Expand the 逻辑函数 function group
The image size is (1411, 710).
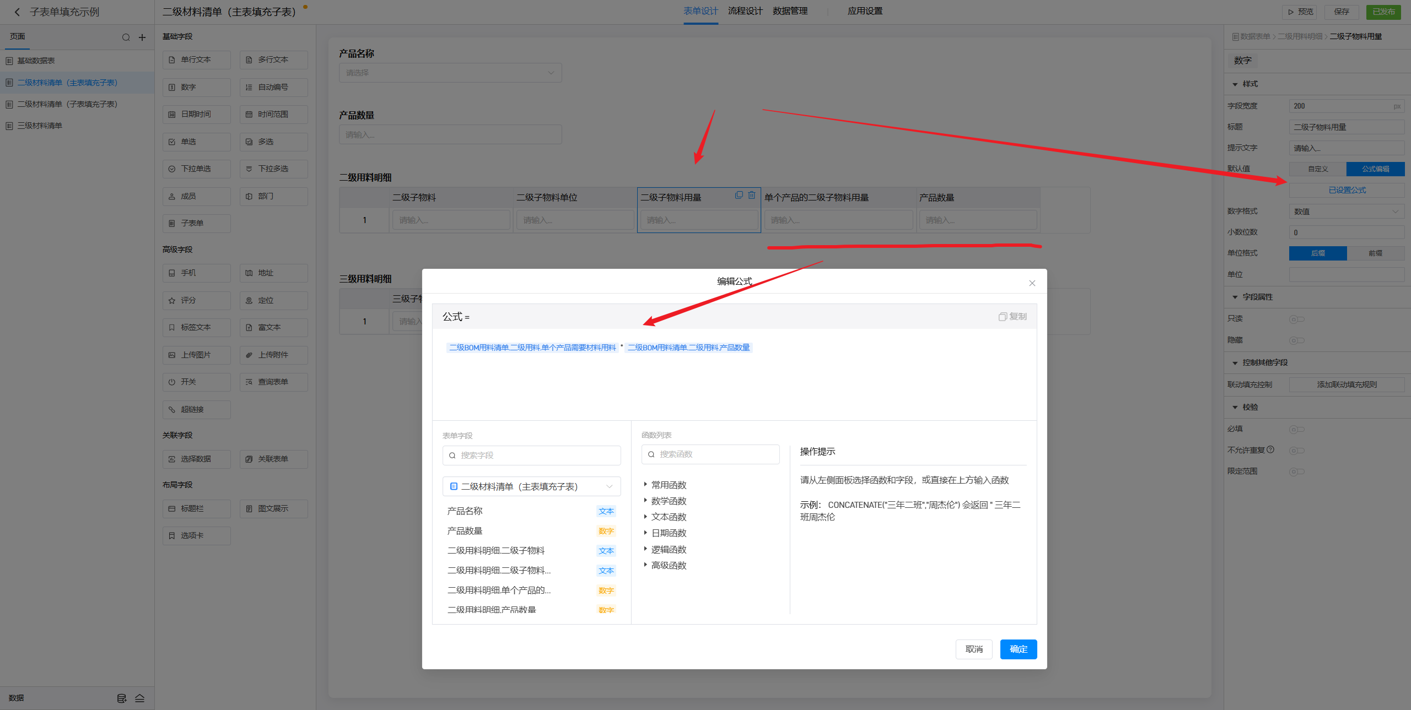[x=668, y=549]
